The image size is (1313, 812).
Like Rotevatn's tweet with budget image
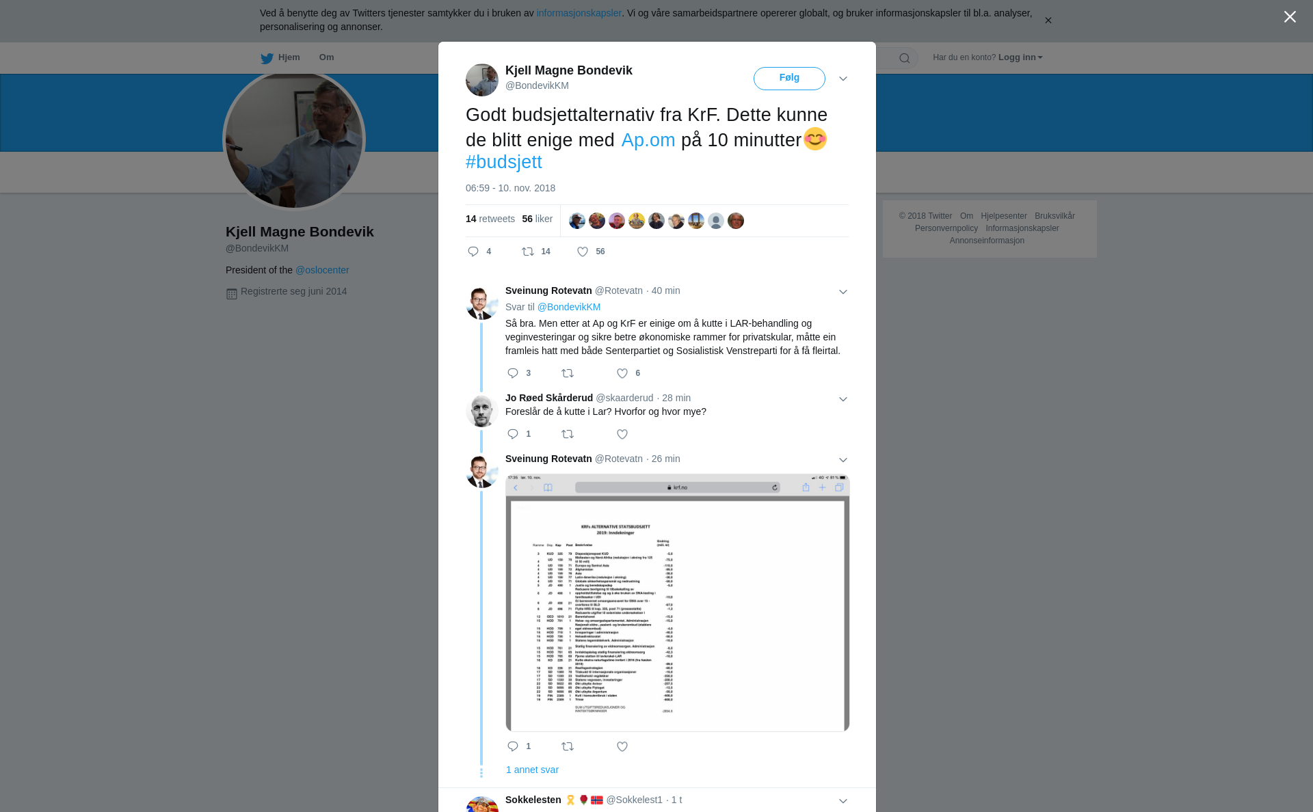pos(622,746)
